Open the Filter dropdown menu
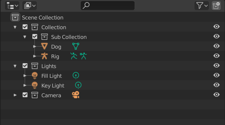Screen dimensions: 225x125 (x=202, y=6)
